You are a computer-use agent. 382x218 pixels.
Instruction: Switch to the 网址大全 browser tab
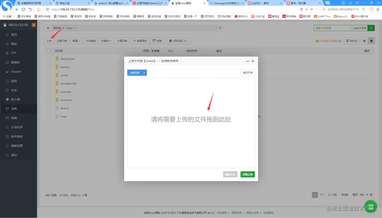click(72, 3)
